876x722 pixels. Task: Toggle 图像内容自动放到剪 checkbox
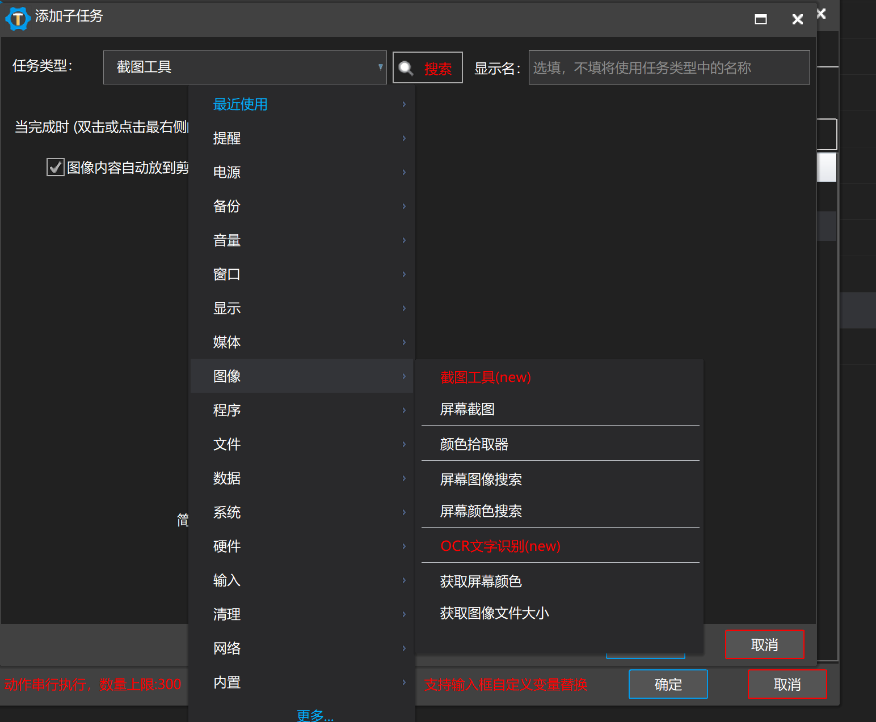[55, 167]
